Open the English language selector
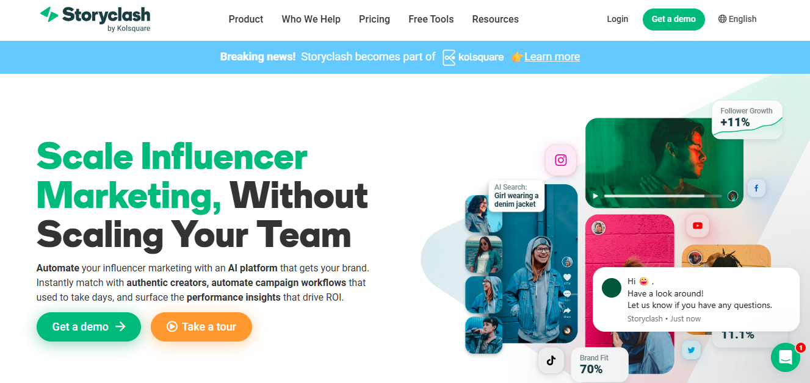Screen dimensions: 810x383 point(737,19)
